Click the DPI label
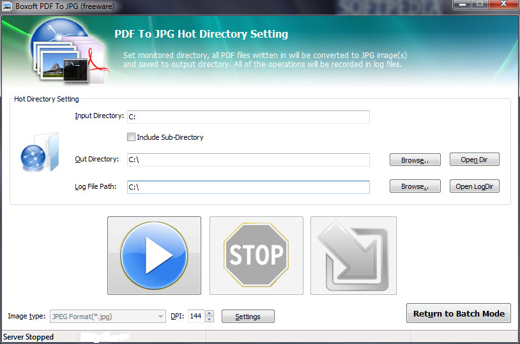 (177, 316)
